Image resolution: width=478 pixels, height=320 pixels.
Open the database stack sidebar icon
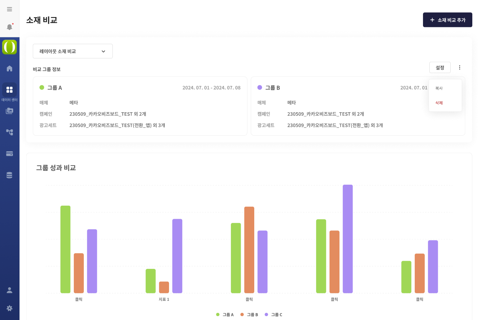tap(10, 175)
